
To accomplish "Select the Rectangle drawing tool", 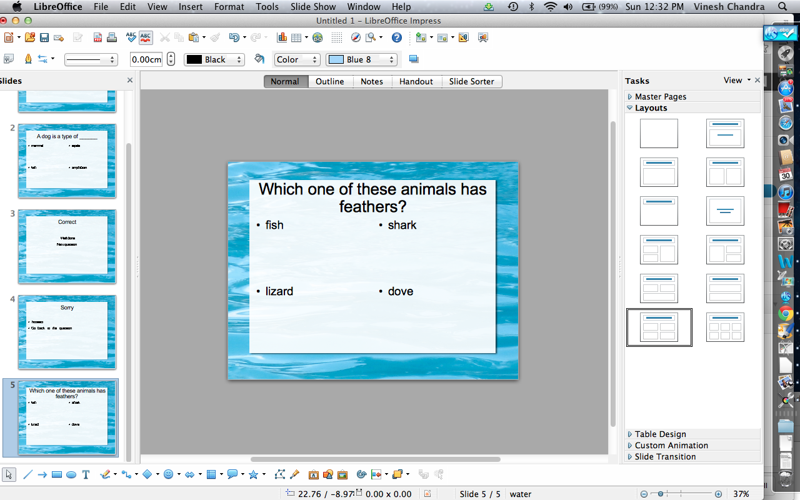I will tap(57, 475).
